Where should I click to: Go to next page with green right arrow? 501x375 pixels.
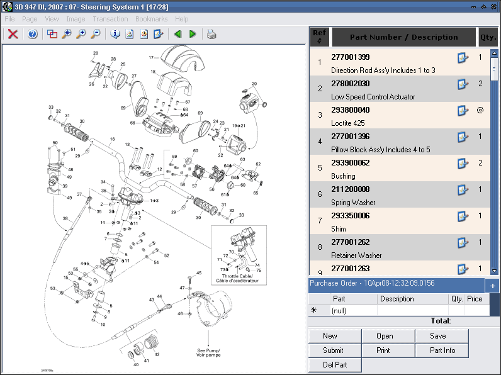coord(193,34)
